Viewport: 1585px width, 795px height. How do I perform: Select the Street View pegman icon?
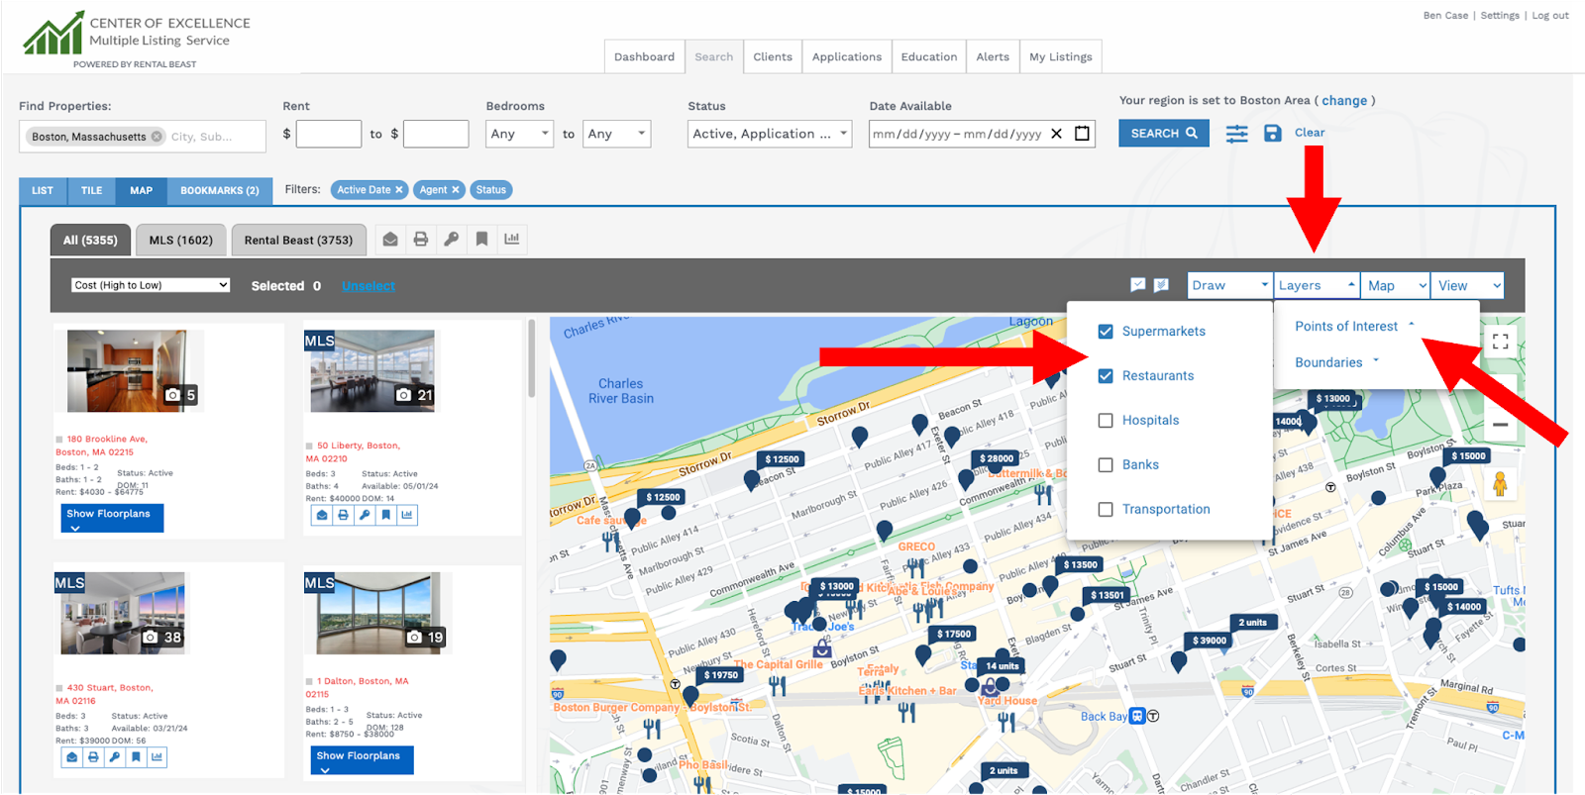[x=1500, y=484]
